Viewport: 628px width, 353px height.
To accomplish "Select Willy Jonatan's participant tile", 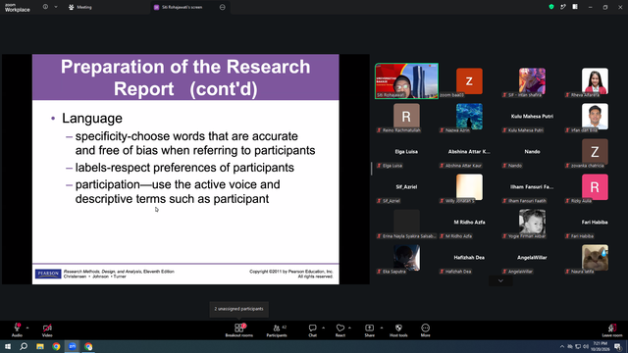I will click(x=469, y=187).
